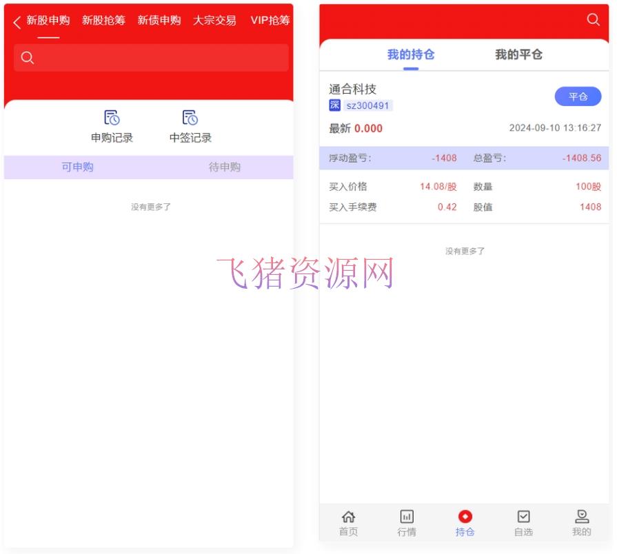Activate the 可申购 available subscription segment
Viewport: 617px width, 554px height.
click(x=77, y=167)
